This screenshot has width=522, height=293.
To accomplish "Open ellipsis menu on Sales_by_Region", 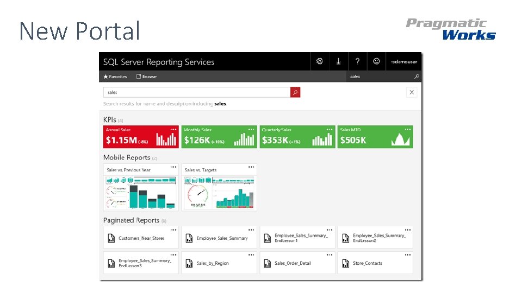I will point(251,255).
